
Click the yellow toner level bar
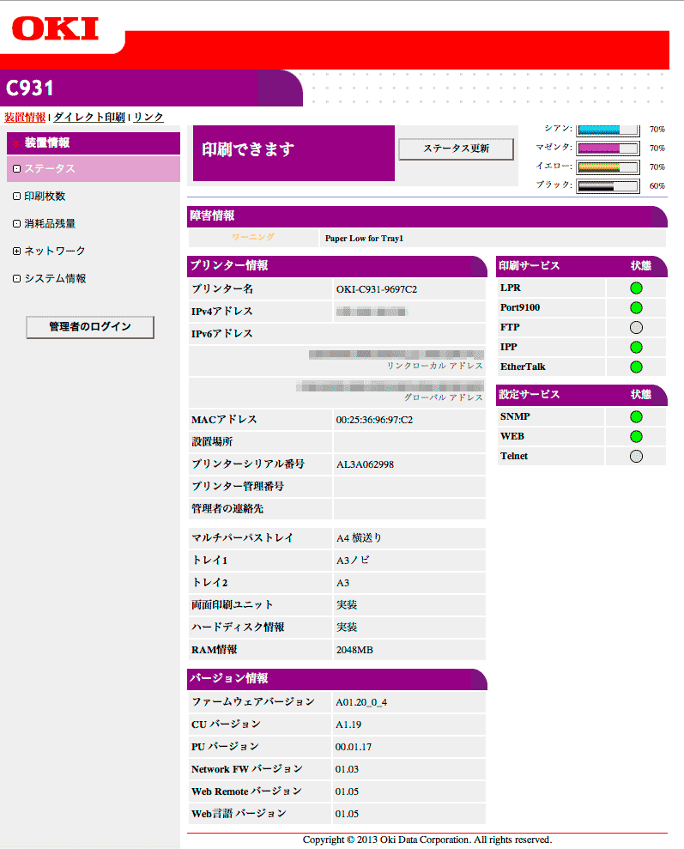[x=608, y=167]
